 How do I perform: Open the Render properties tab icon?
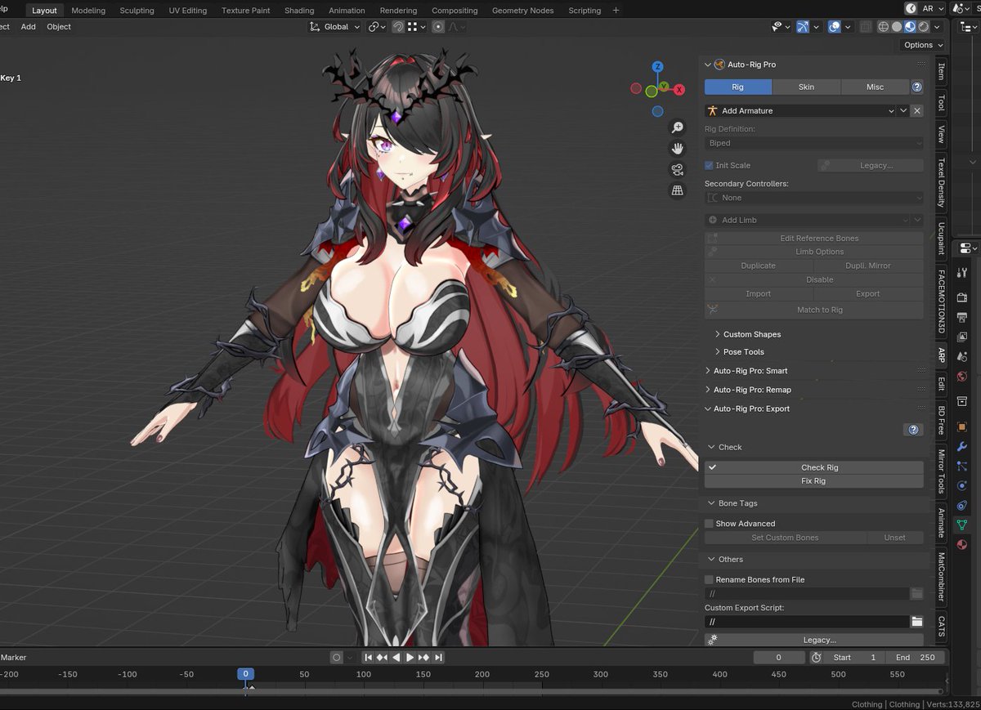[x=962, y=297]
